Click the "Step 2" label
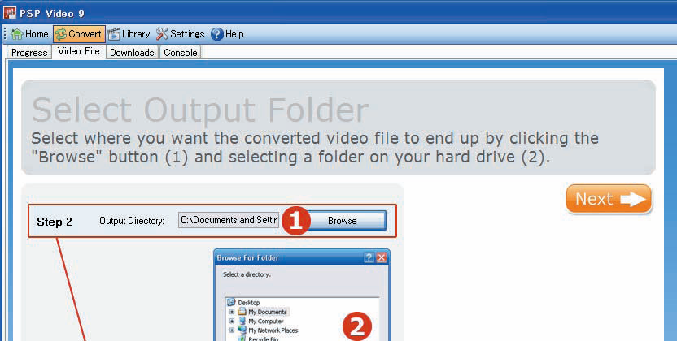 pyautogui.click(x=55, y=222)
